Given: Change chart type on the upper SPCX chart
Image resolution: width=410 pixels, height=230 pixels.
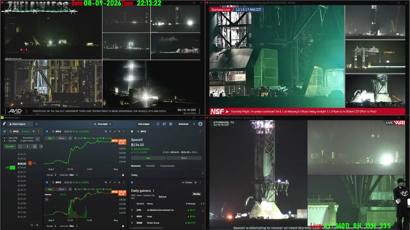Looking at the screenshot, I should pyautogui.click(x=115, y=131).
